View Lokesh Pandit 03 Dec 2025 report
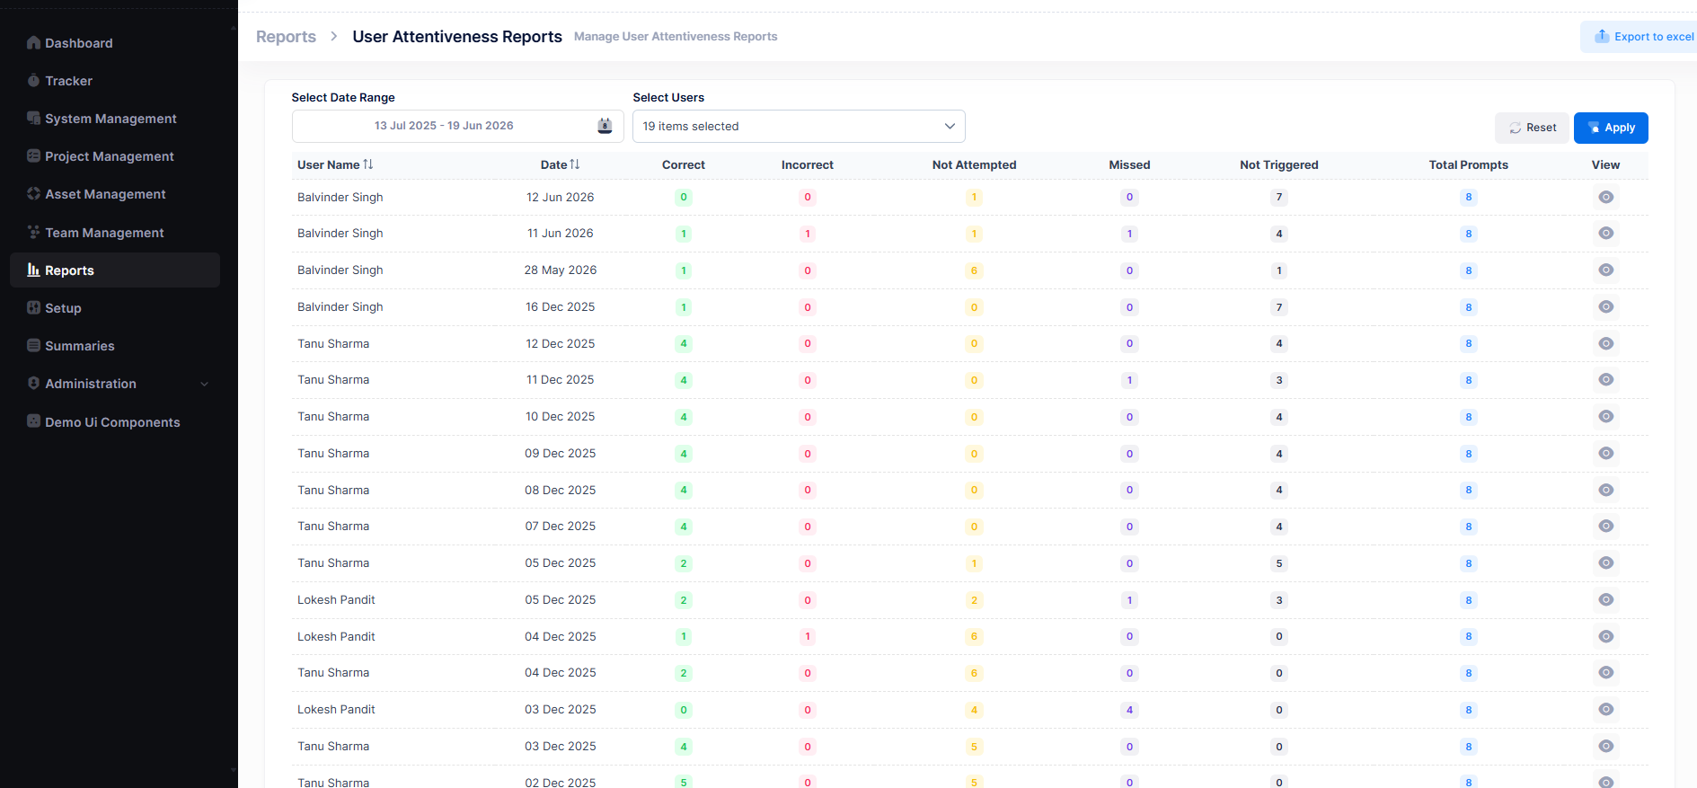Screen dimensions: 1697x788 click(x=1606, y=710)
